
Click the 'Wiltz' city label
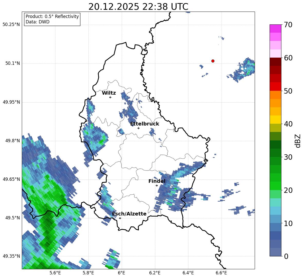tap(109, 93)
